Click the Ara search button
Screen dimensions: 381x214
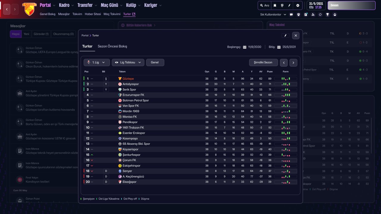264,5
